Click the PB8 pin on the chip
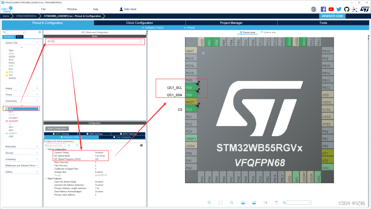 tap(191, 88)
